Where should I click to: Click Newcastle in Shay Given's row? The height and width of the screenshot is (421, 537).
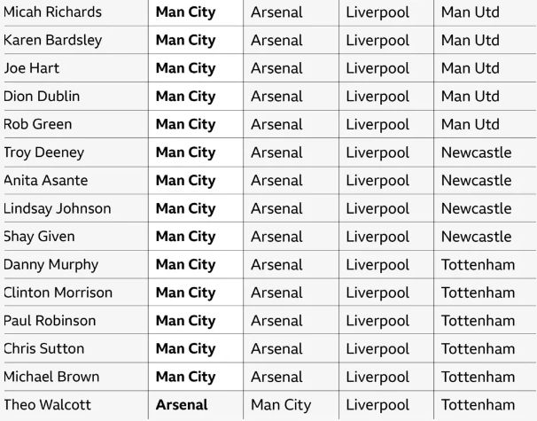476,237
